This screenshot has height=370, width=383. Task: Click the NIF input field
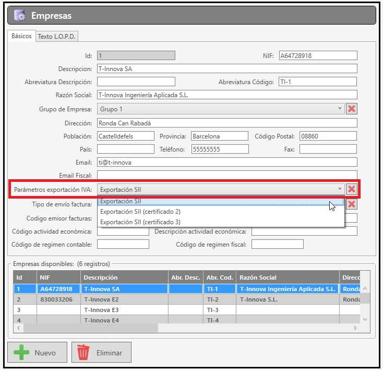[318, 55]
